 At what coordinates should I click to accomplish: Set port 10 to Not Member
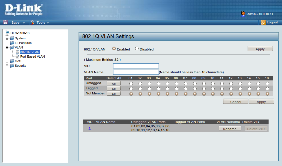tap(213, 94)
